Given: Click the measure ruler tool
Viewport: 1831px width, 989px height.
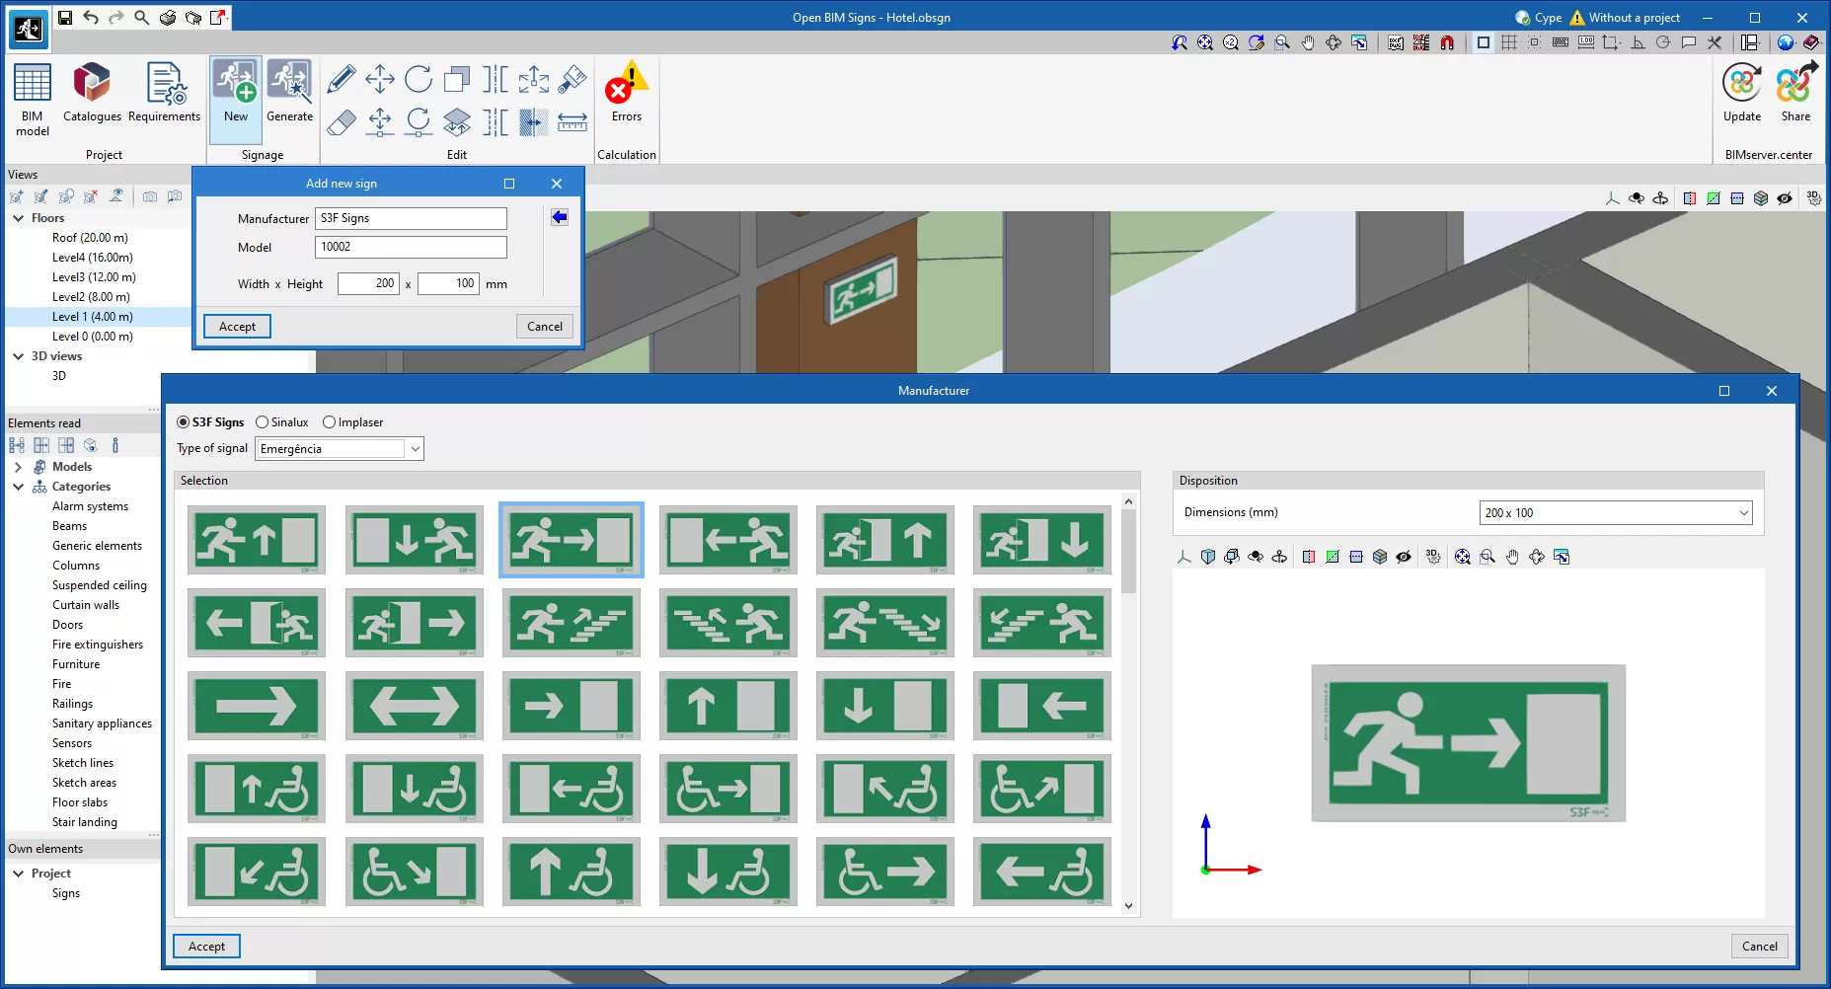Looking at the screenshot, I should 572,122.
